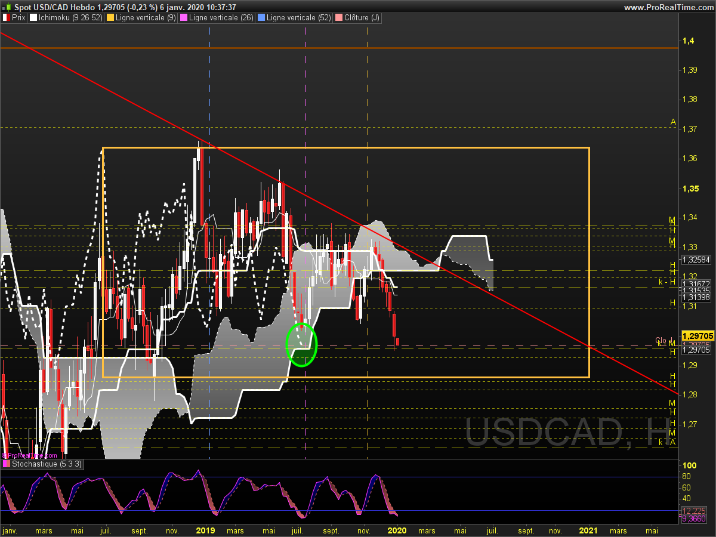Click the red-white Prix legend icon
716x537 pixels.
pos(6,18)
